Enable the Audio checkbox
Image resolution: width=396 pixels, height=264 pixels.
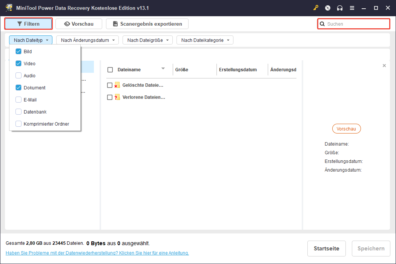18,75
